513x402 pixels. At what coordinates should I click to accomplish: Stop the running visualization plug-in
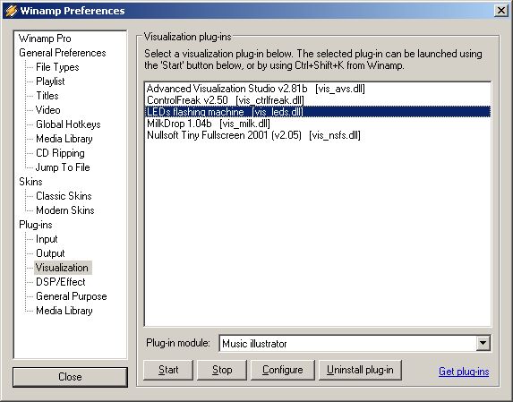coord(222,370)
